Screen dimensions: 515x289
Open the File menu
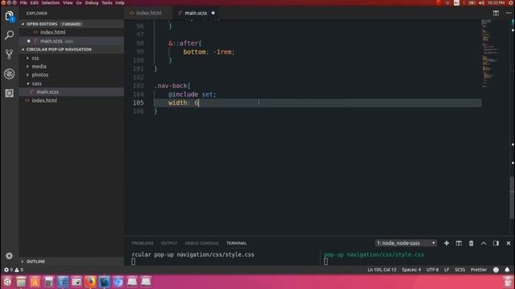pos(23,2)
